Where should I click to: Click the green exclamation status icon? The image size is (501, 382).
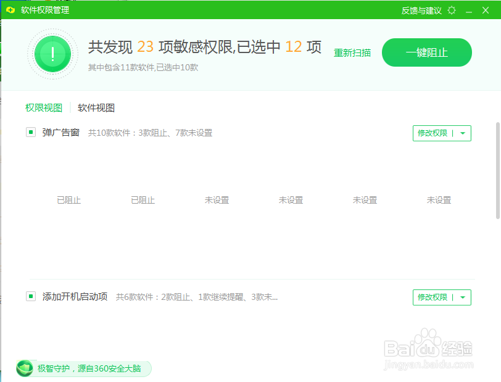[x=52, y=54]
